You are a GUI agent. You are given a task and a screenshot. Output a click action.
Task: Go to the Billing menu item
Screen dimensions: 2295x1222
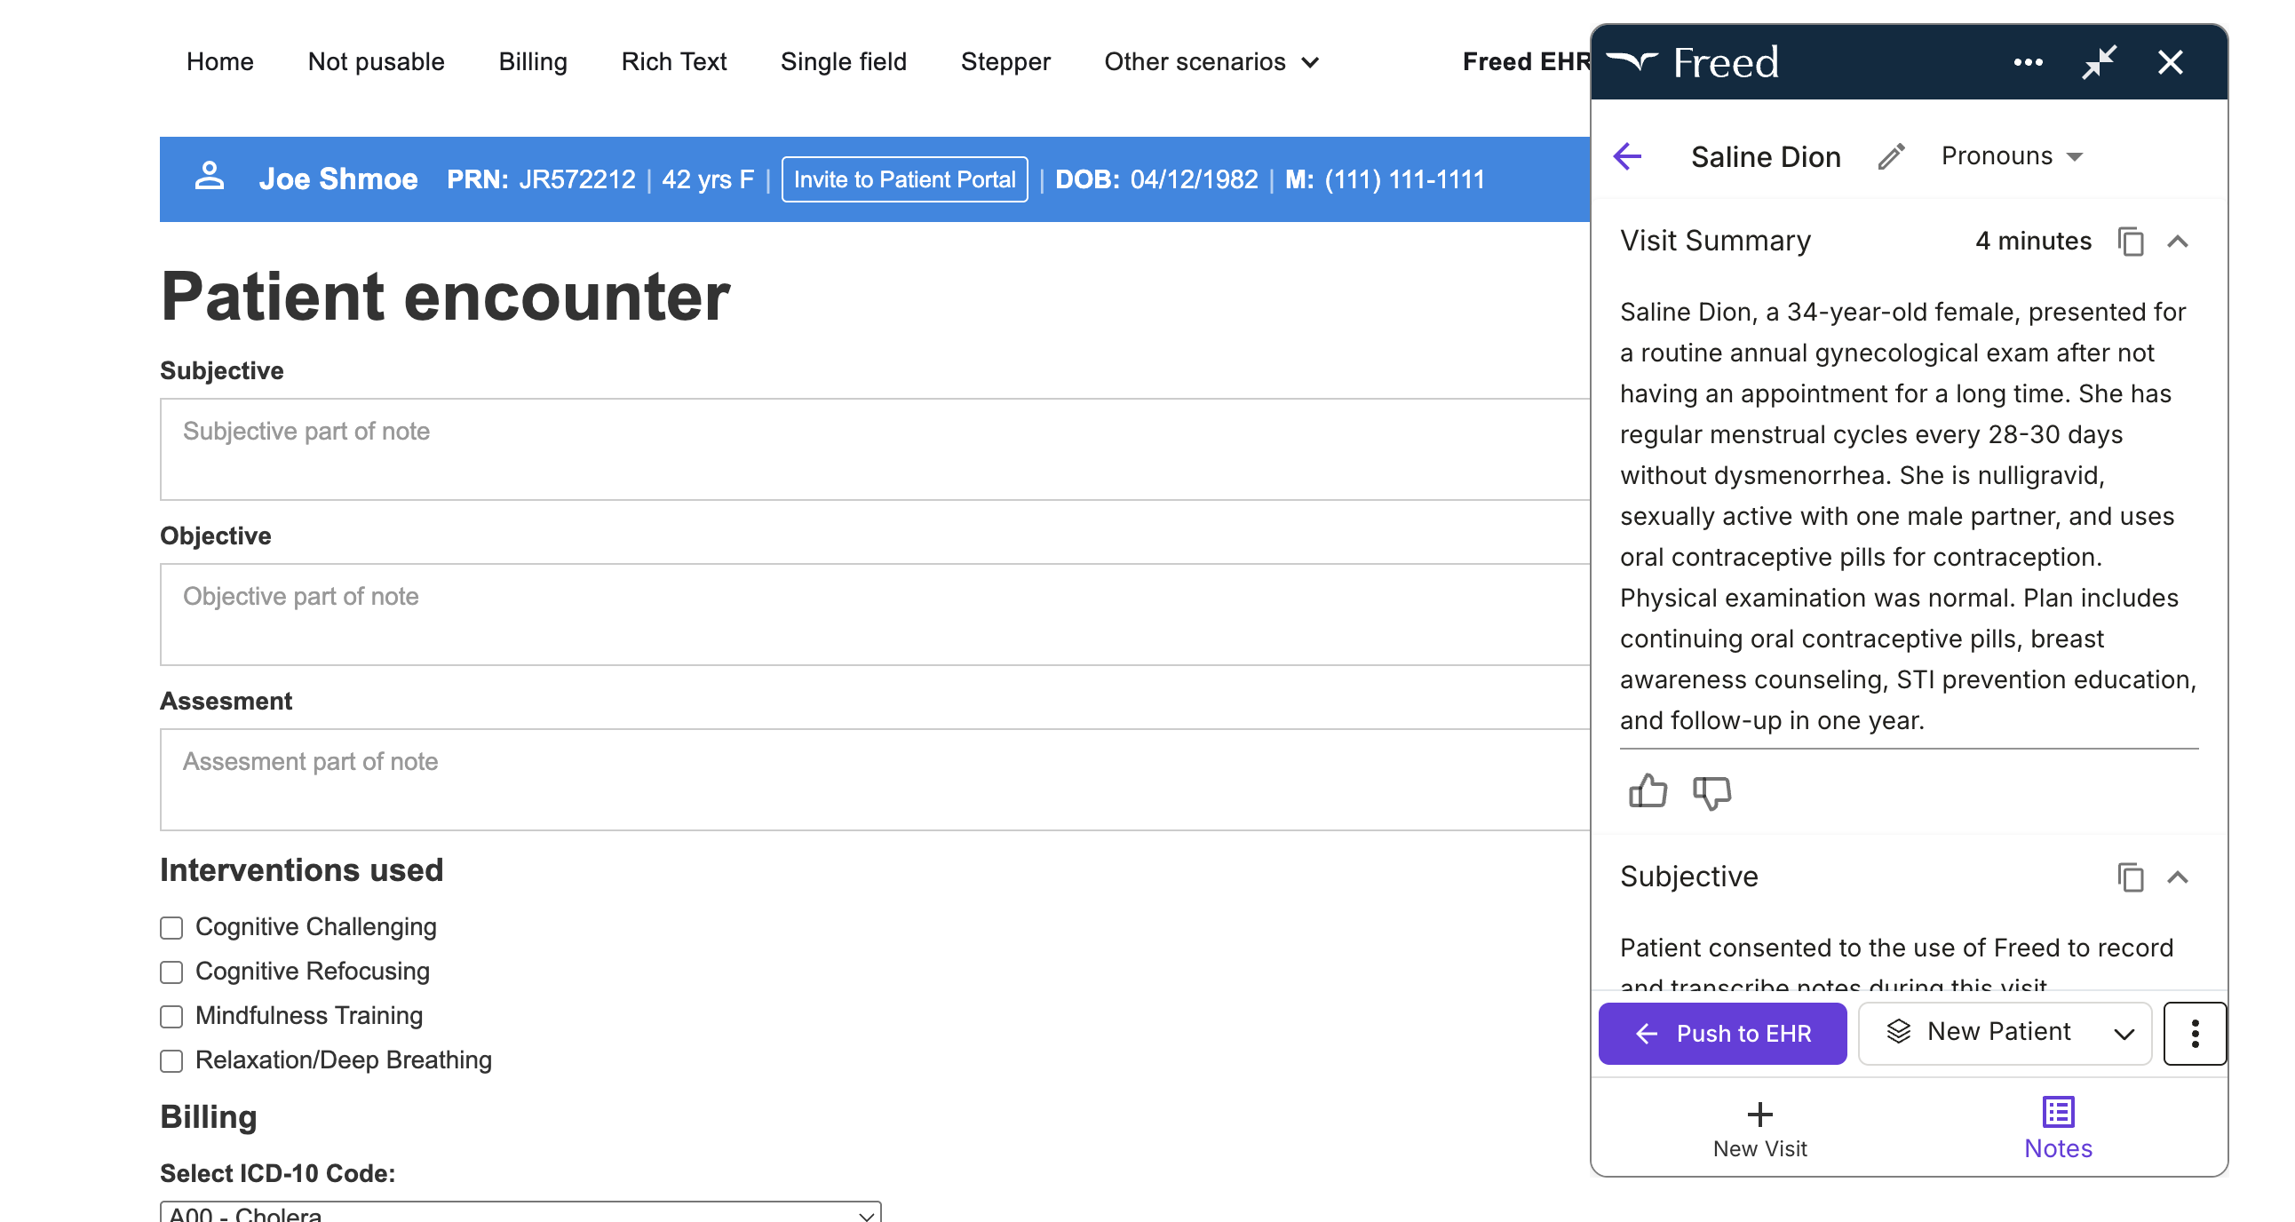tap(533, 61)
